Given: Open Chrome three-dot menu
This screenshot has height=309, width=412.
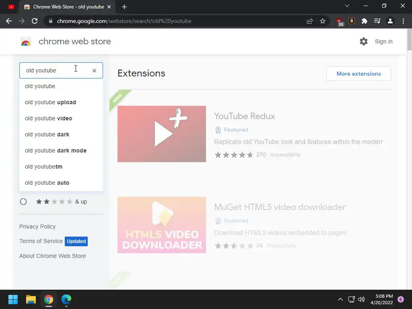Looking at the screenshot, I should point(403,21).
